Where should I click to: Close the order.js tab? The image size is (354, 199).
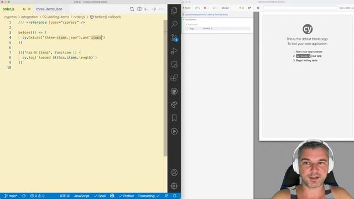pos(29,9)
